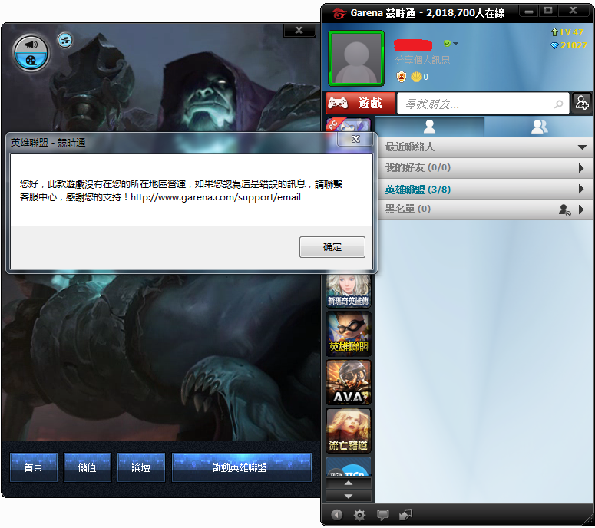Click game list down arrow
The width and height of the screenshot is (595, 528).
pyautogui.click(x=349, y=496)
